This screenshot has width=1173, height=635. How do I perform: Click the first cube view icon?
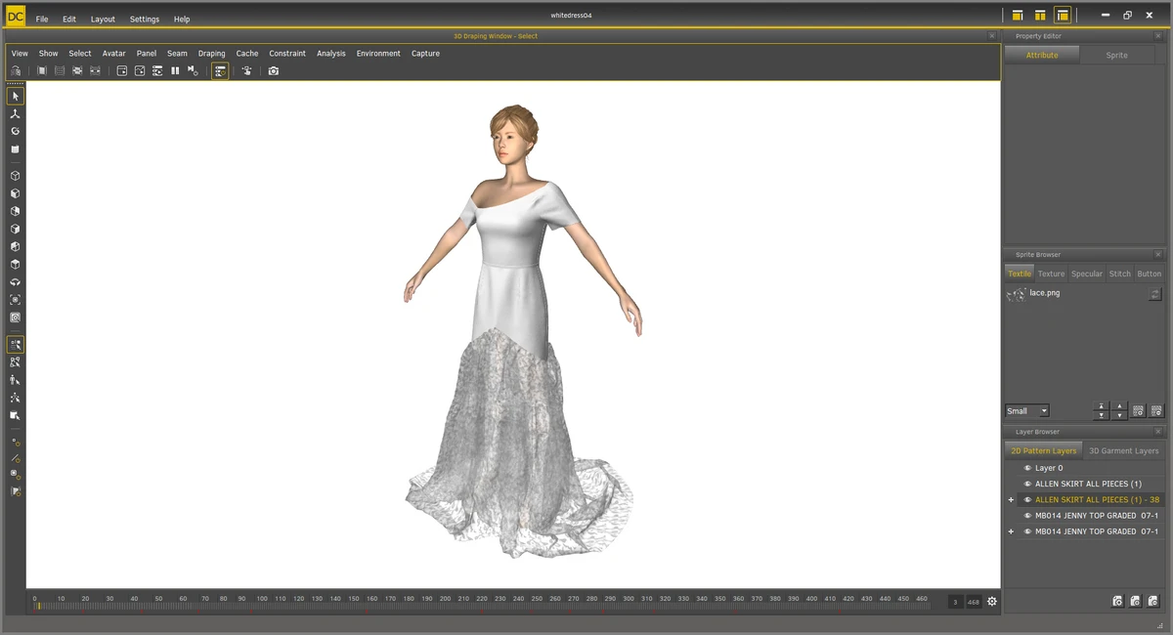(x=16, y=177)
